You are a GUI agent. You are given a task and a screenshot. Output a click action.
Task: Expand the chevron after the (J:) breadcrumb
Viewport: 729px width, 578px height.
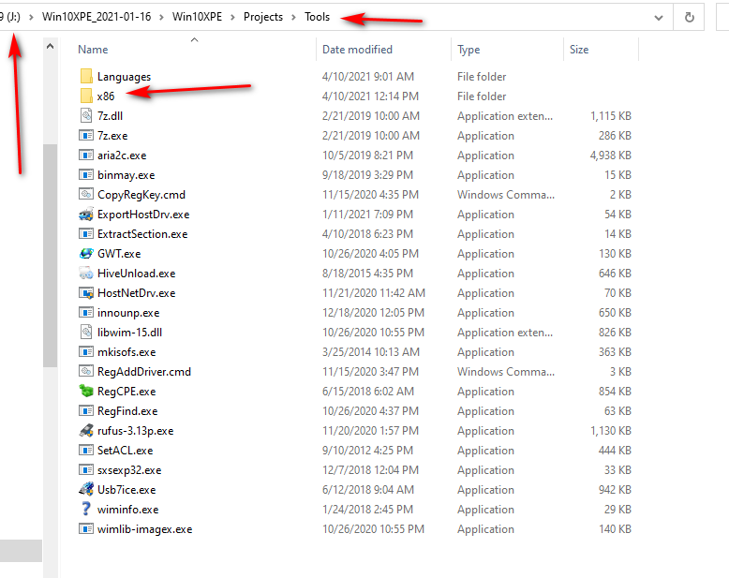pos(31,17)
